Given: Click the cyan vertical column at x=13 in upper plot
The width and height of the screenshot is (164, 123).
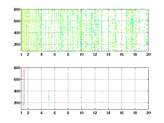Looking at the screenshot, I should click(102, 30).
